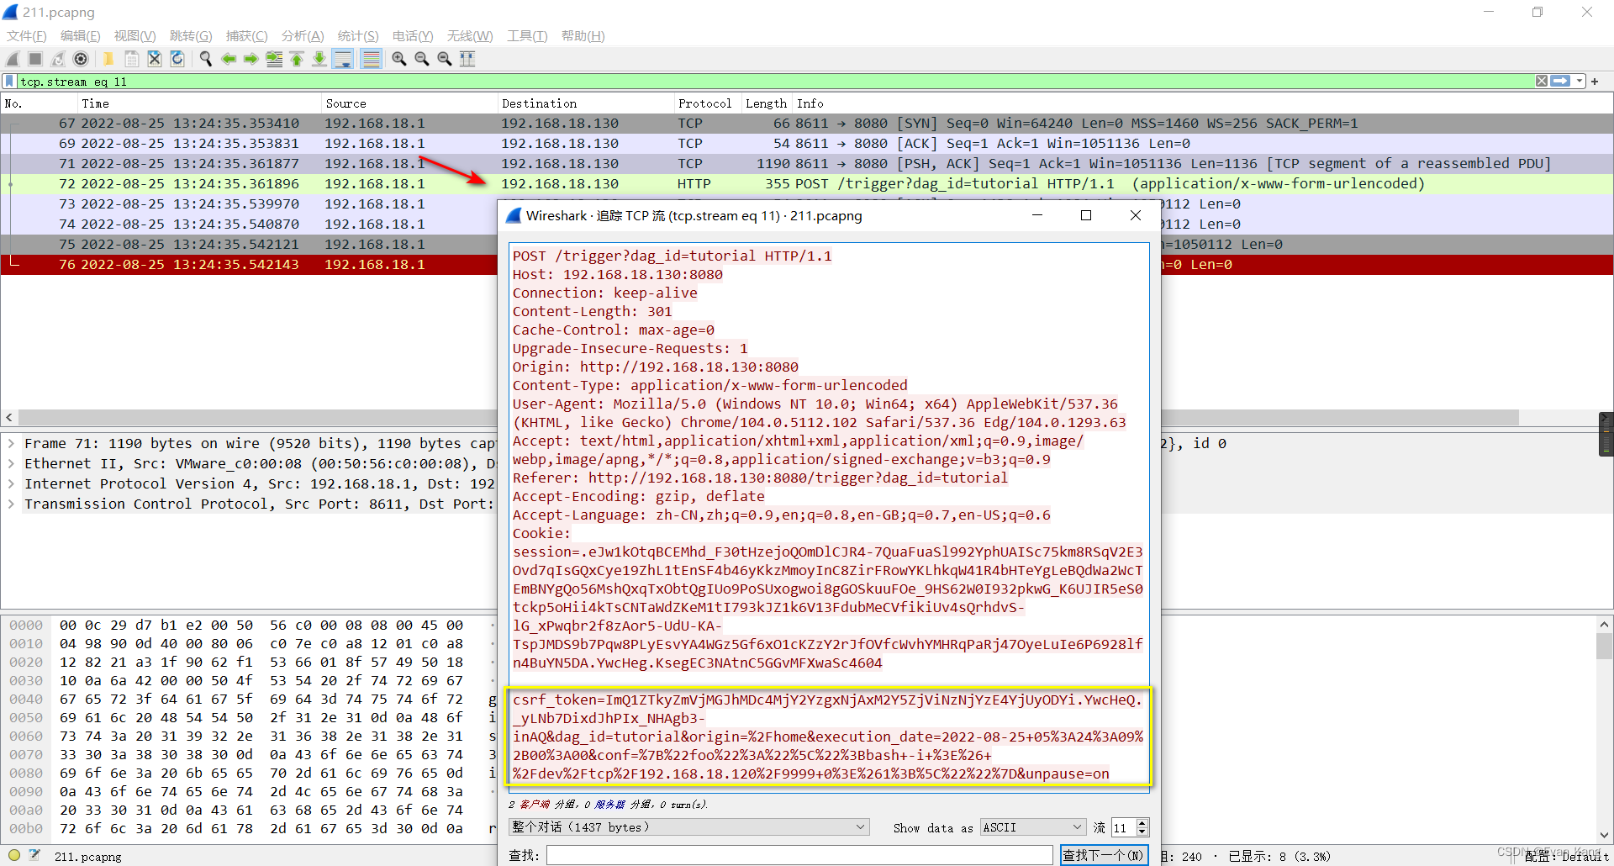
Task: Open the 视图(V) menu
Action: click(x=135, y=36)
